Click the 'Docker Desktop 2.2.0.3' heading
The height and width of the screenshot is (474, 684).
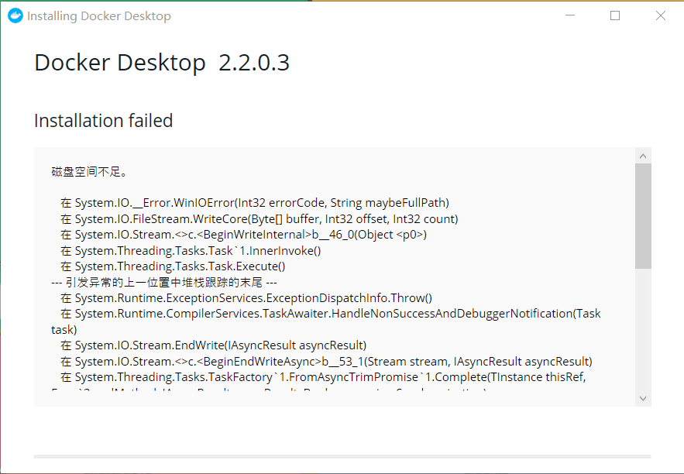(162, 63)
